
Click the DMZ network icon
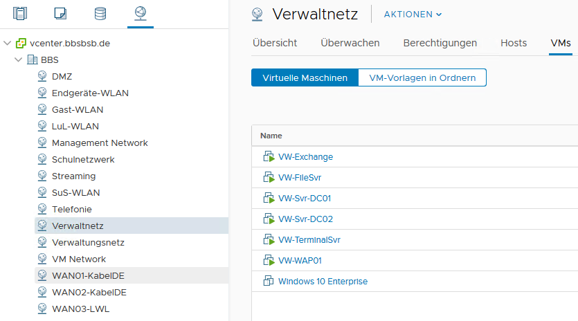[42, 76]
